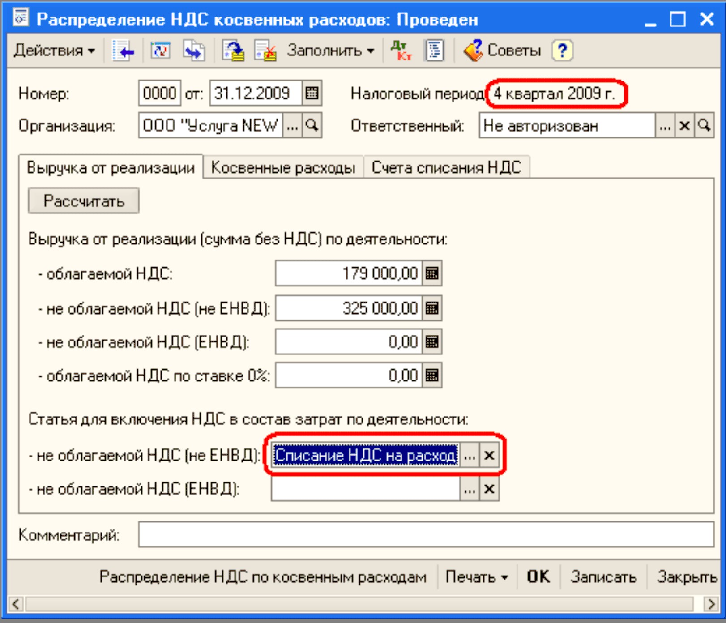Click ellipsis button next to Списание НДС на расход
The height and width of the screenshot is (623, 726).
[x=470, y=455]
